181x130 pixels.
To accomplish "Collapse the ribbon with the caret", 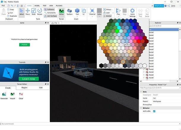I will (153, 6).
